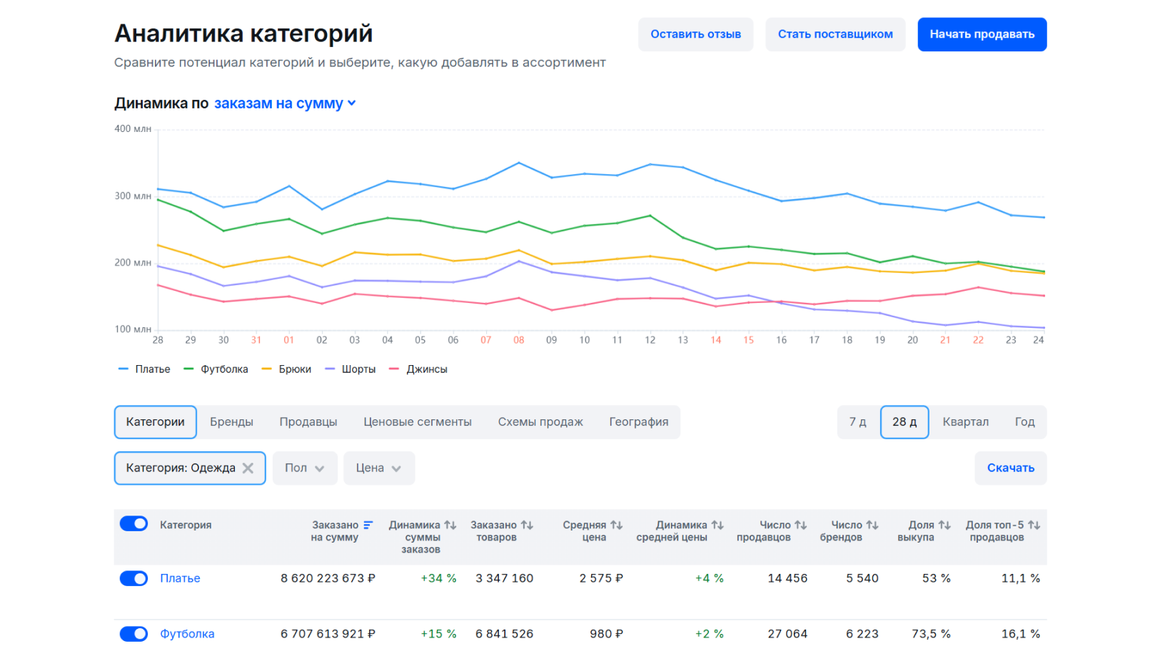Expand the Цена filter dropdown
The width and height of the screenshot is (1165, 656).
point(378,468)
